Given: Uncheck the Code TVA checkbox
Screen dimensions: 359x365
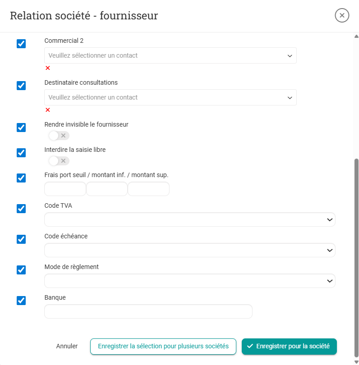Looking at the screenshot, I should (x=21, y=209).
